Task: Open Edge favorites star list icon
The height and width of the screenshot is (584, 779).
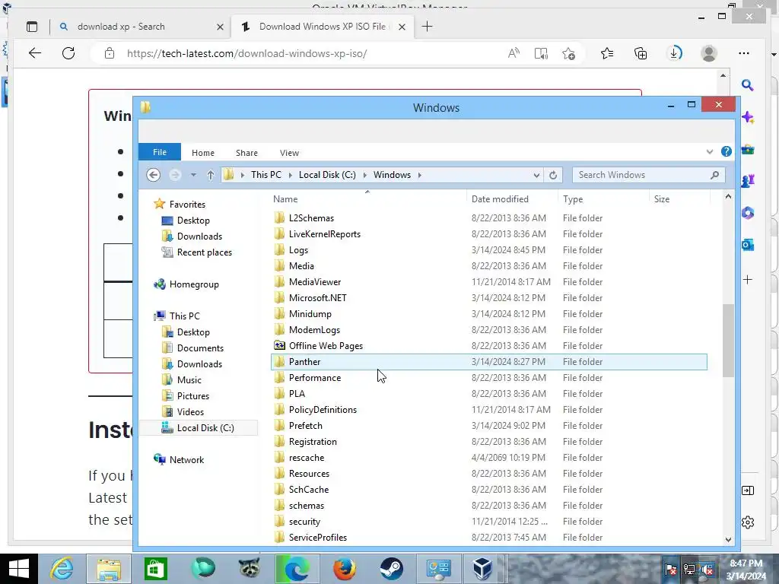Action: [606, 53]
